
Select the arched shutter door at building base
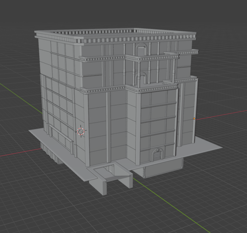(157, 155)
